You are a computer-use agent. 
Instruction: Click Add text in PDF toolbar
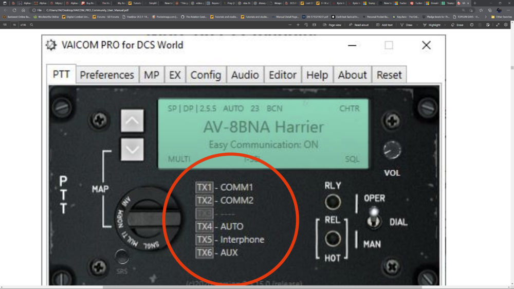pyautogui.click(x=384, y=25)
